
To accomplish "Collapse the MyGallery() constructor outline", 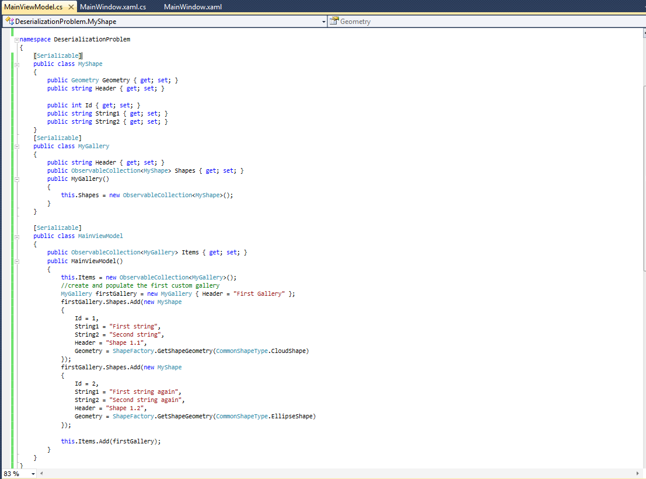I will click(17, 179).
